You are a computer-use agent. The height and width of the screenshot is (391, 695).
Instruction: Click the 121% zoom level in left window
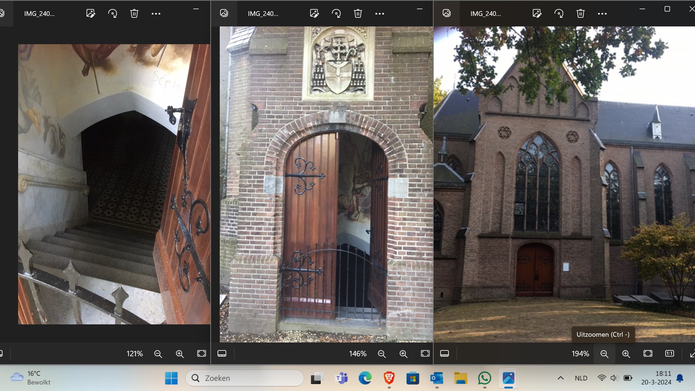pos(135,354)
